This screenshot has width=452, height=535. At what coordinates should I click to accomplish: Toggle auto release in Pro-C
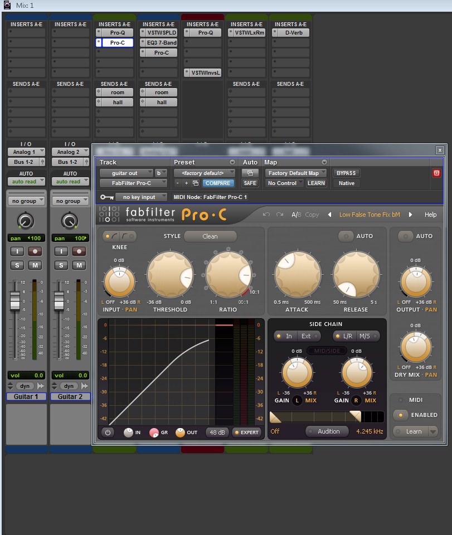point(346,236)
